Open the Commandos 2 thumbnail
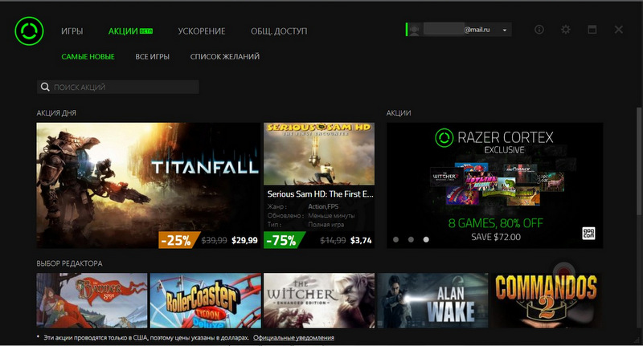Screen dimensions: 643x346 pyautogui.click(x=547, y=300)
